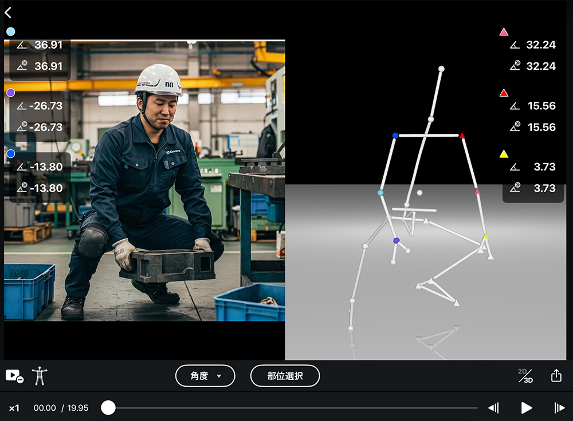Click the rotation-angle icon beside second 3.73
The image size is (573, 421).
tap(515, 187)
